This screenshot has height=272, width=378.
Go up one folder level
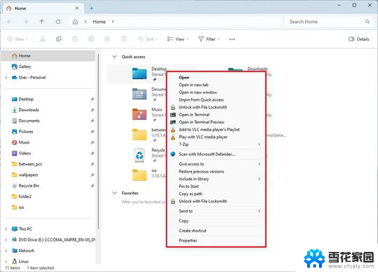tap(42, 22)
